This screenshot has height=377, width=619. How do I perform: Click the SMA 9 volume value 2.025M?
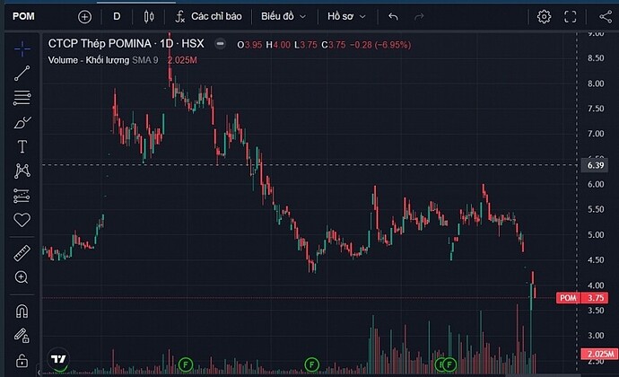tap(182, 60)
